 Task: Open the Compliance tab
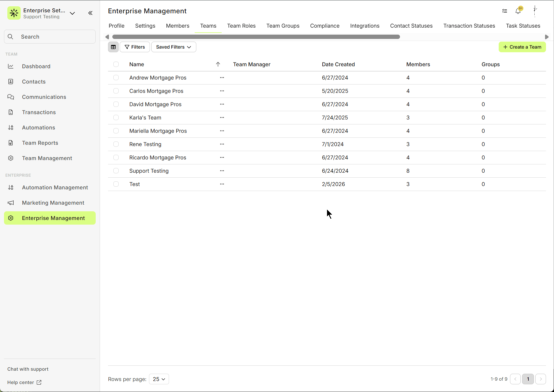pyautogui.click(x=325, y=26)
